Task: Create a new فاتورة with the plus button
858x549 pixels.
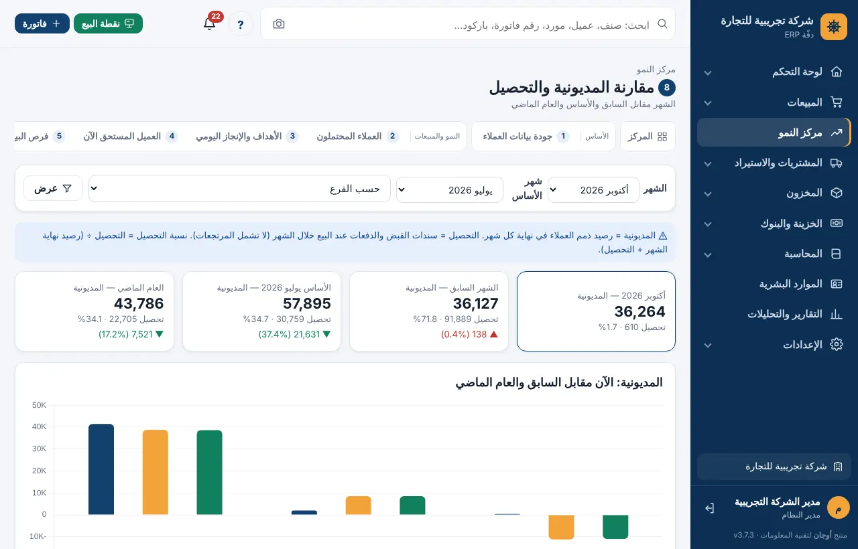Action: click(x=42, y=23)
